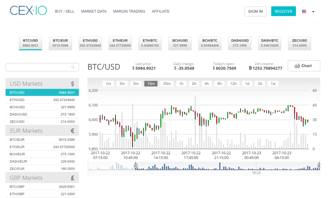333x198 pixels.
Task: Click the pound icon on GBP Markets header
Action: [72, 177]
